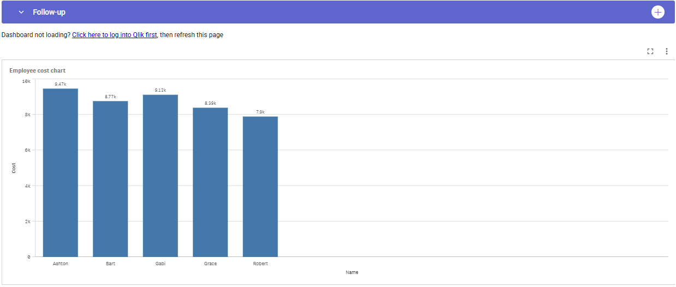Collapse the Follow-up section chevron
Screen dimensions: 676x287
(21, 12)
